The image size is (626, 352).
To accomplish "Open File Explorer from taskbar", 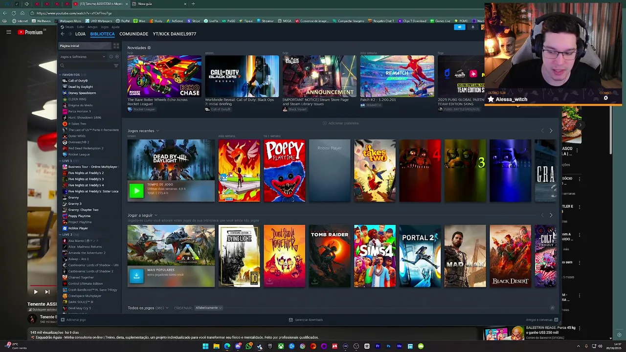I will [x=216, y=346].
